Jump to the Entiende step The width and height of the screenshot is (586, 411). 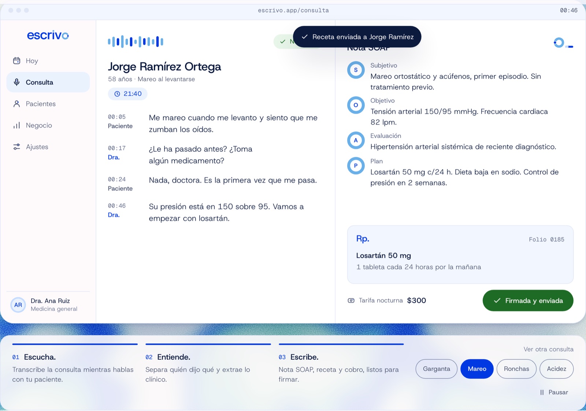pos(208,363)
